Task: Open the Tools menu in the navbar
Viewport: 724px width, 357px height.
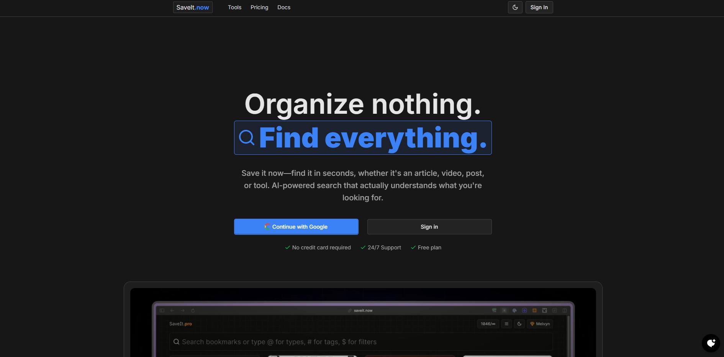Action: 234,7
